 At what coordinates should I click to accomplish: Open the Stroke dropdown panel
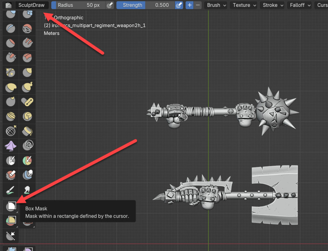click(273, 5)
